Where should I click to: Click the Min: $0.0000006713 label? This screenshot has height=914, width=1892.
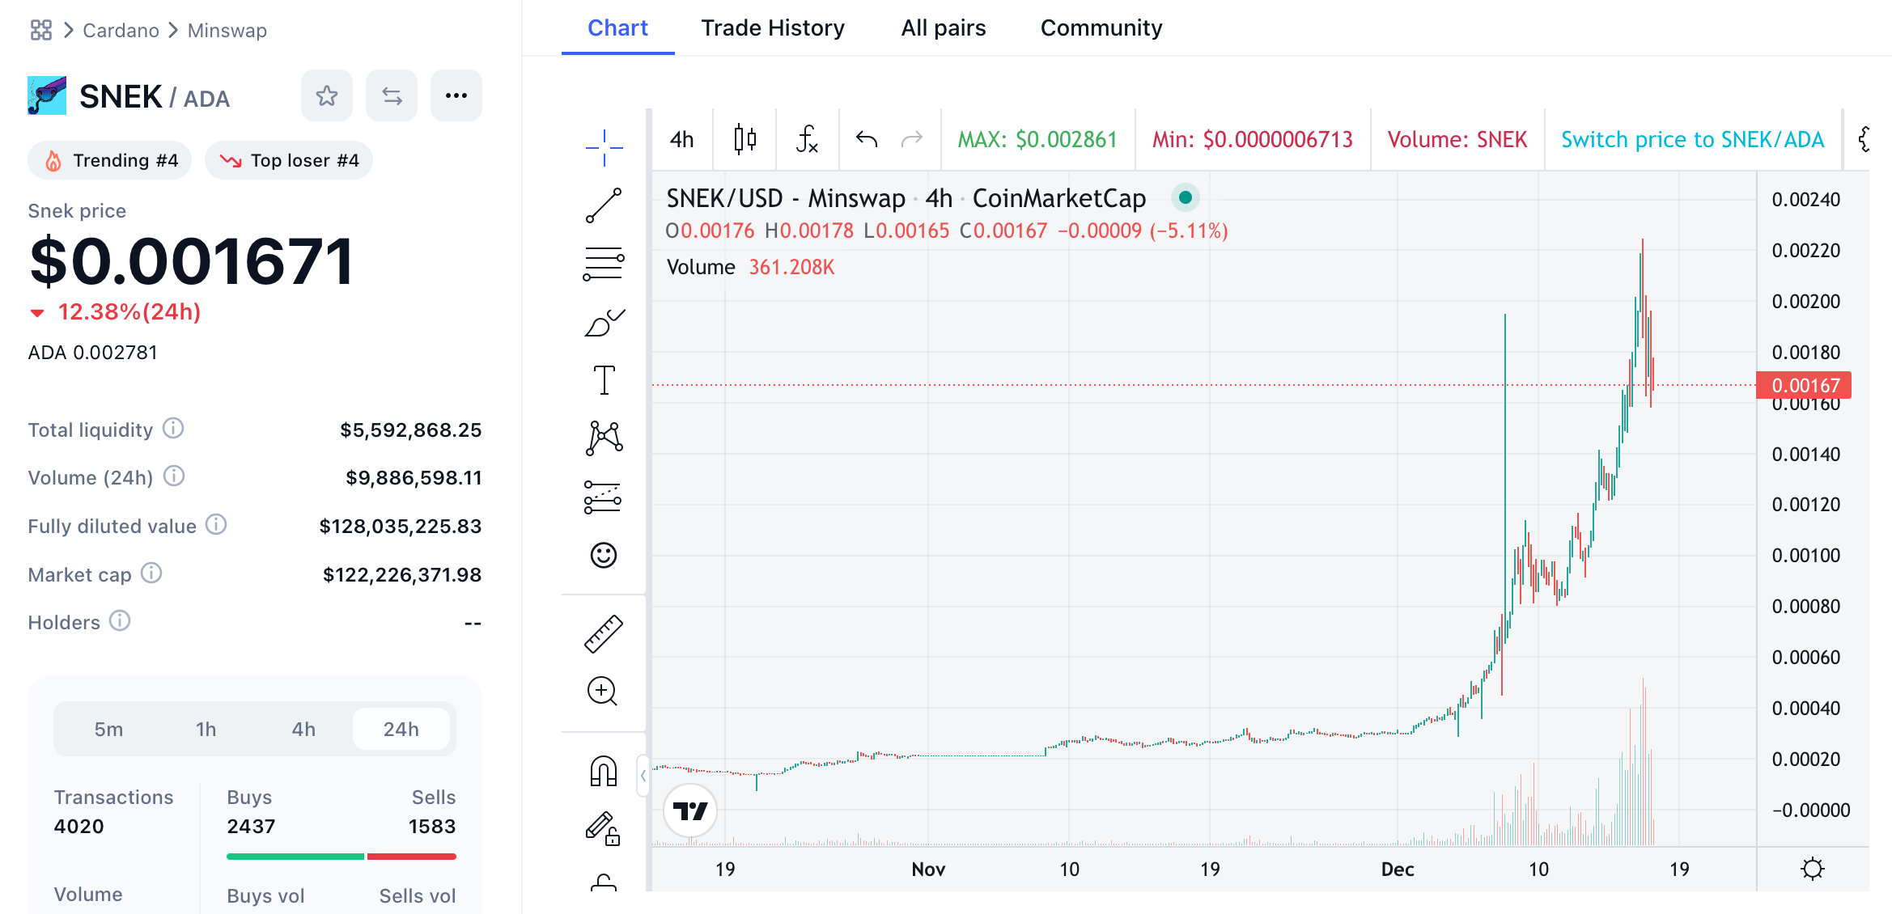(1253, 139)
